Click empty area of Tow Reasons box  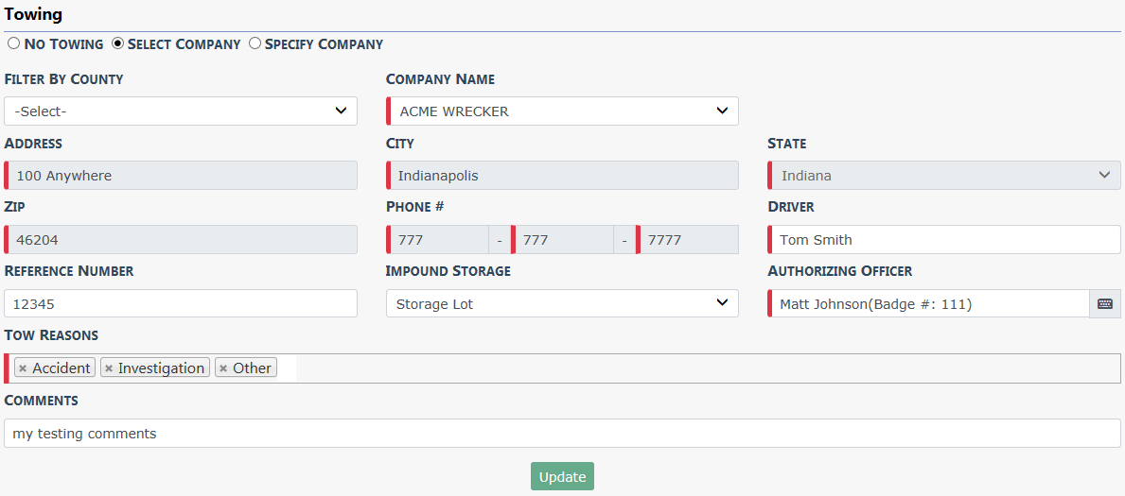point(703,368)
